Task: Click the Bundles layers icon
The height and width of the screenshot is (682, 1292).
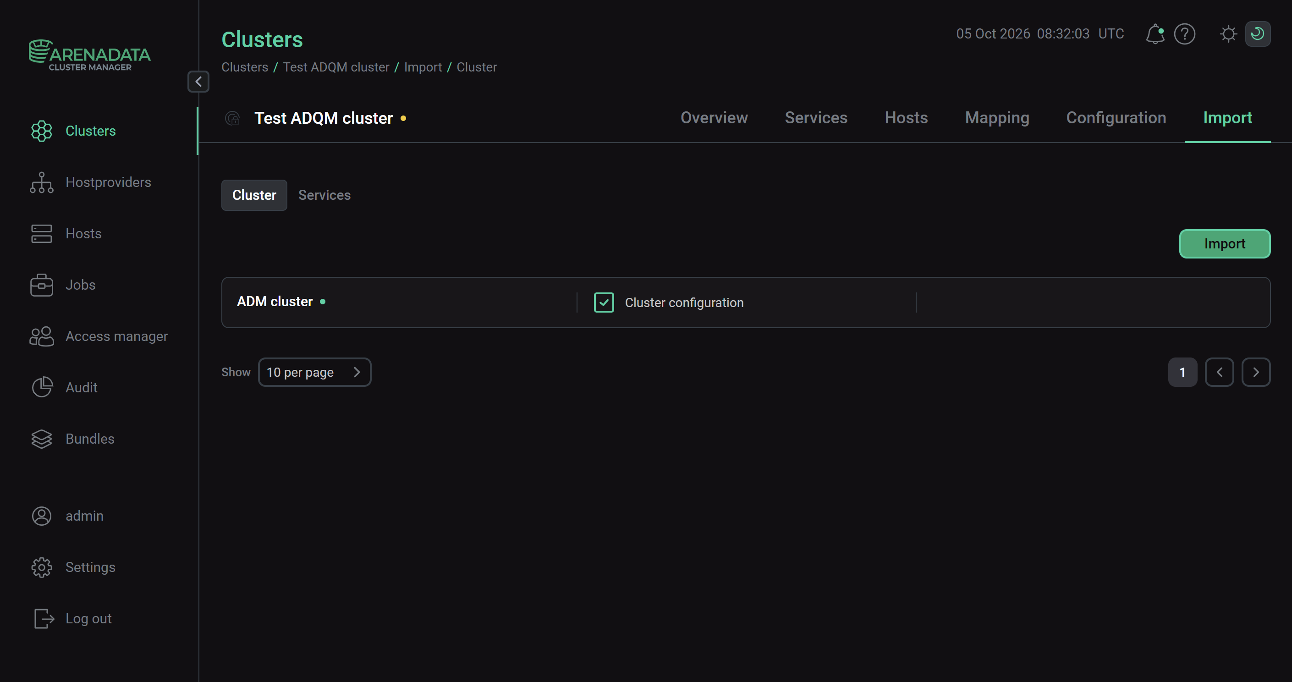Action: (42, 439)
